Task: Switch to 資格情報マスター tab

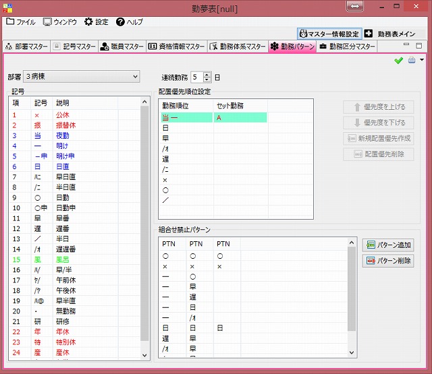Action: [176, 46]
